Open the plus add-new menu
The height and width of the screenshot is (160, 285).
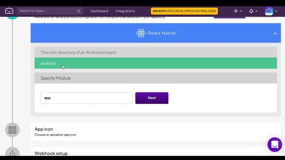click(x=237, y=11)
